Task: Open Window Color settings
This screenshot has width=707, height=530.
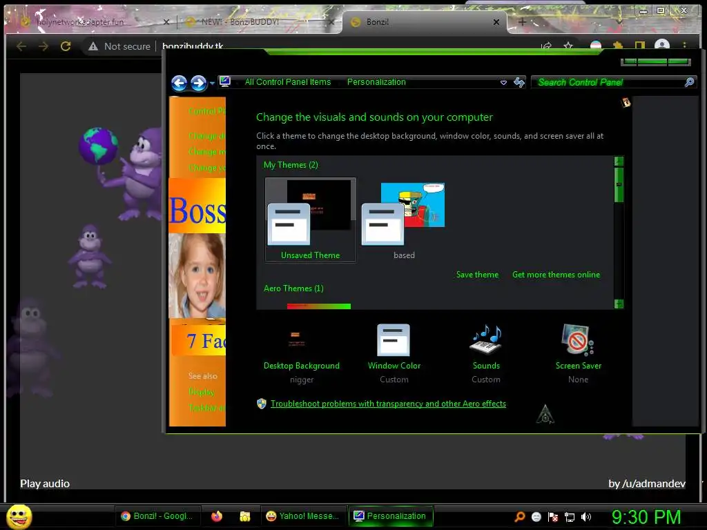Action: coord(394,354)
